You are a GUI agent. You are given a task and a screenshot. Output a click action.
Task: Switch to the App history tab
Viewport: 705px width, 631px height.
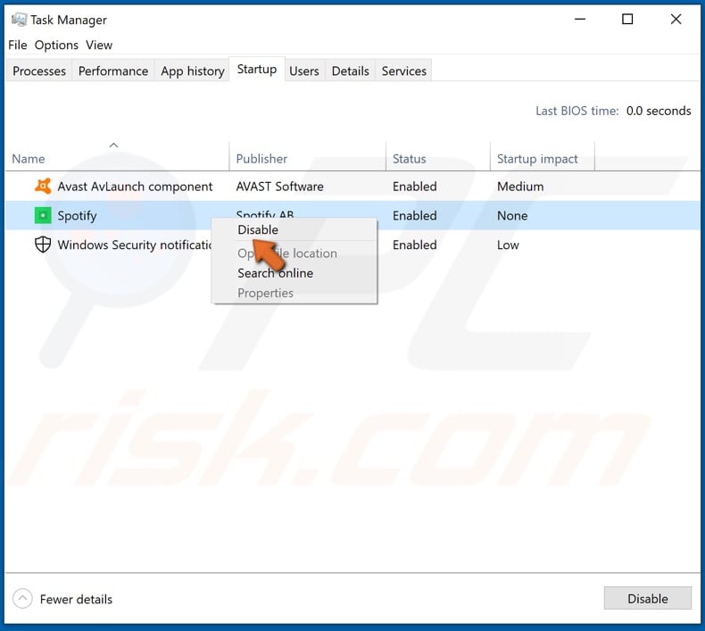click(193, 71)
